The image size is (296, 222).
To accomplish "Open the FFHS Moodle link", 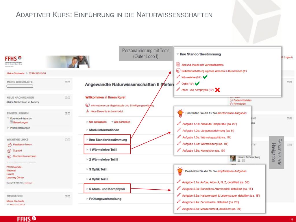I will coord(14,167).
